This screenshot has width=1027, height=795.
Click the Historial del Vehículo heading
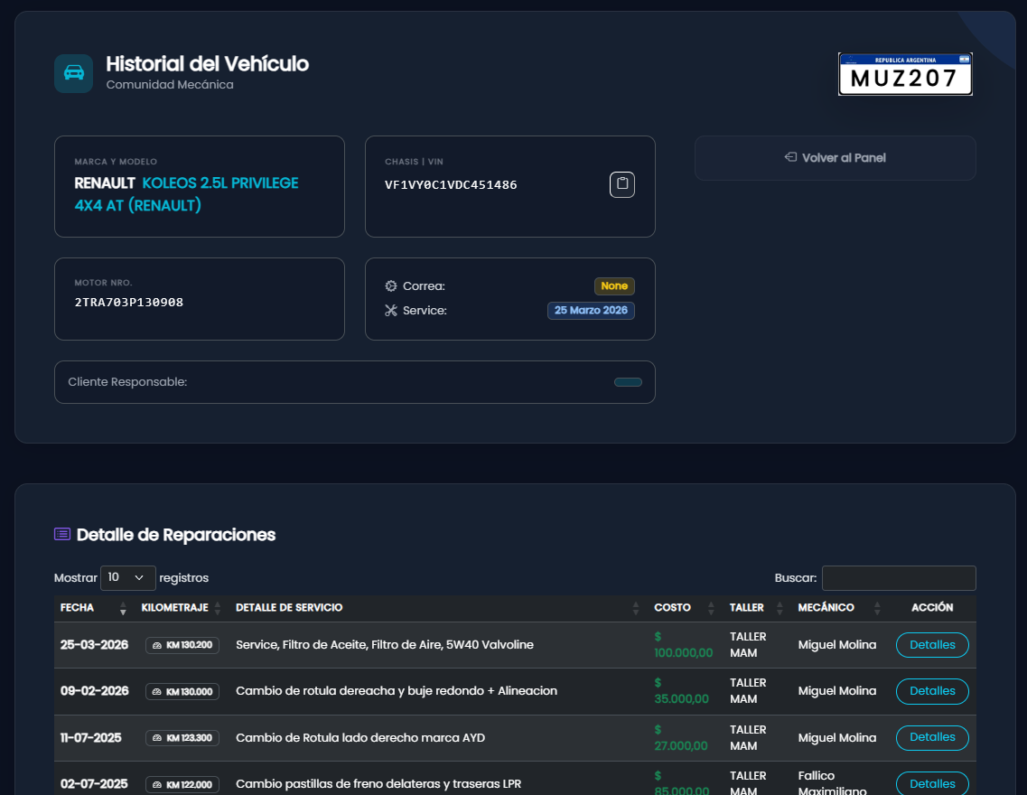[207, 64]
